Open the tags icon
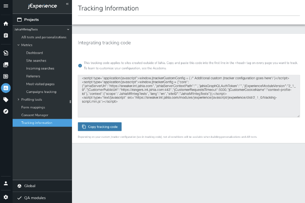Viewport: 305px width, 203px height. (6, 99)
